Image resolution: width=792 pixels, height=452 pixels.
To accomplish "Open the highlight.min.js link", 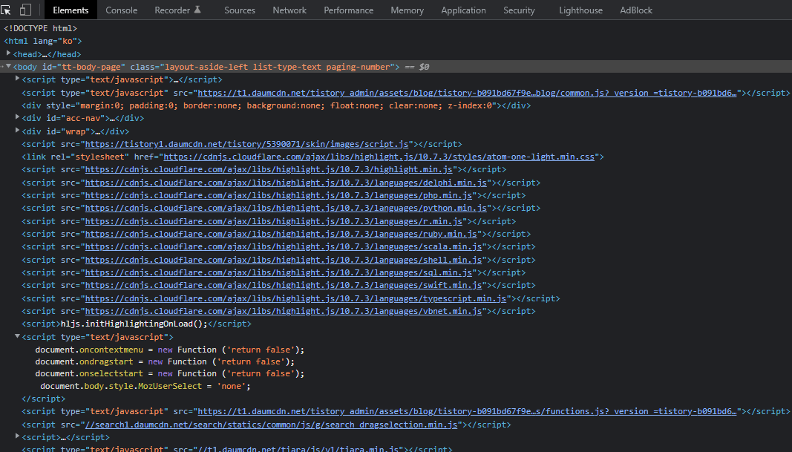I will click(x=269, y=170).
